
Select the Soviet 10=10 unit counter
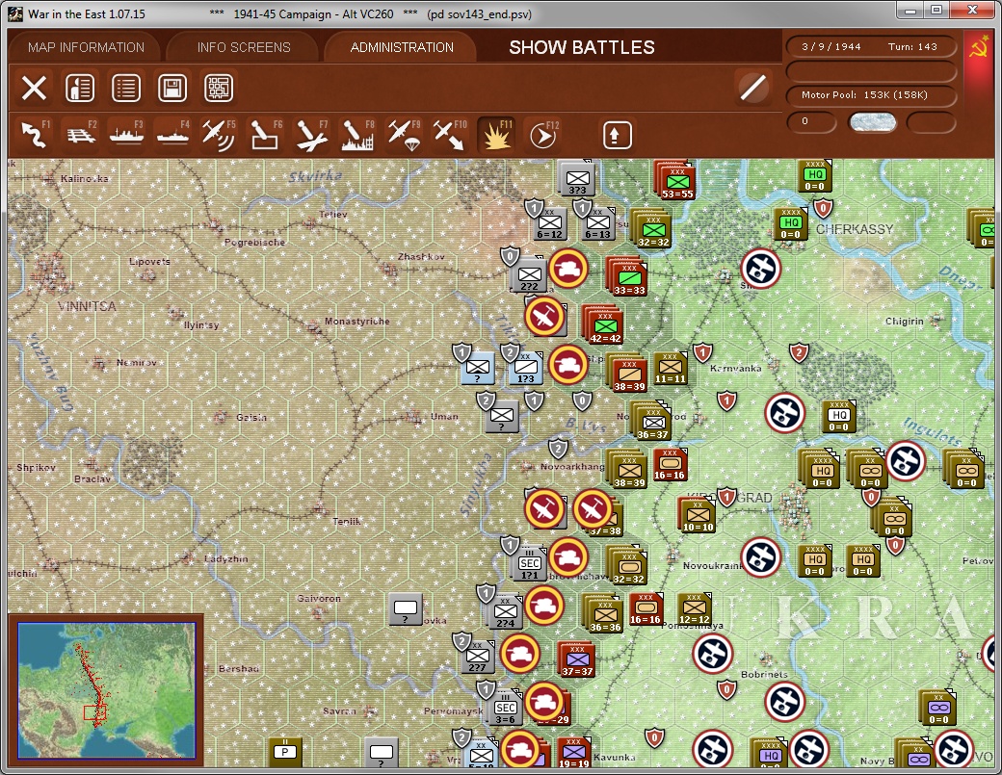(x=698, y=516)
